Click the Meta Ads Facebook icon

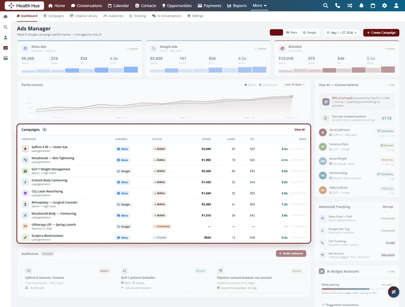(25, 48)
